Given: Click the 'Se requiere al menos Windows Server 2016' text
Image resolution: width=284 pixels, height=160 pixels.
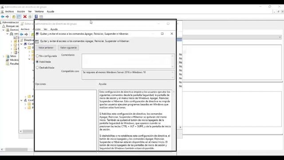Looking at the screenshot, I should pos(114,72).
